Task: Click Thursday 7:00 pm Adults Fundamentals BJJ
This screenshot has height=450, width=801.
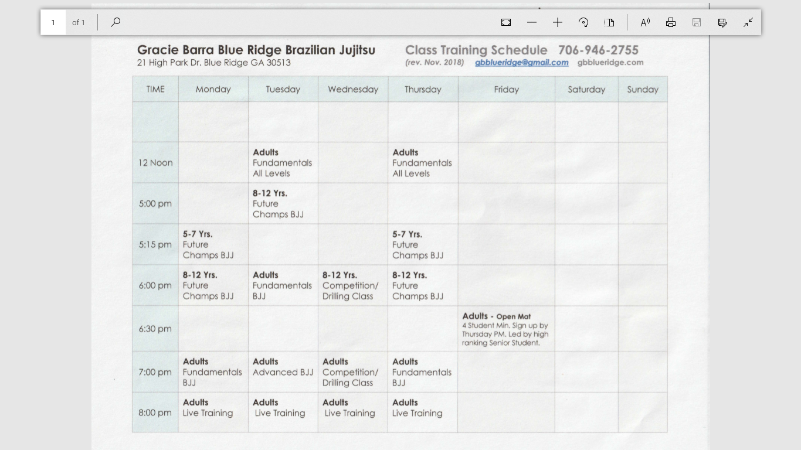Action: point(423,372)
